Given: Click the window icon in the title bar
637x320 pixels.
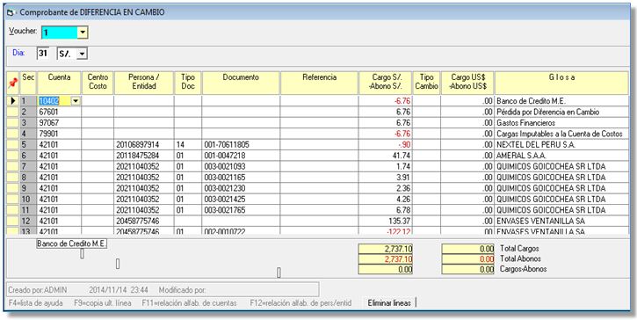Looking at the screenshot, I should (11, 12).
